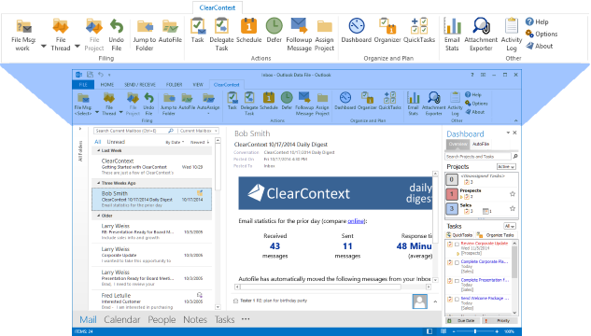Image resolution: width=591 pixels, height=336 pixels.
Task: Click the zoom in plus button
Action: pyautogui.click(x=497, y=331)
